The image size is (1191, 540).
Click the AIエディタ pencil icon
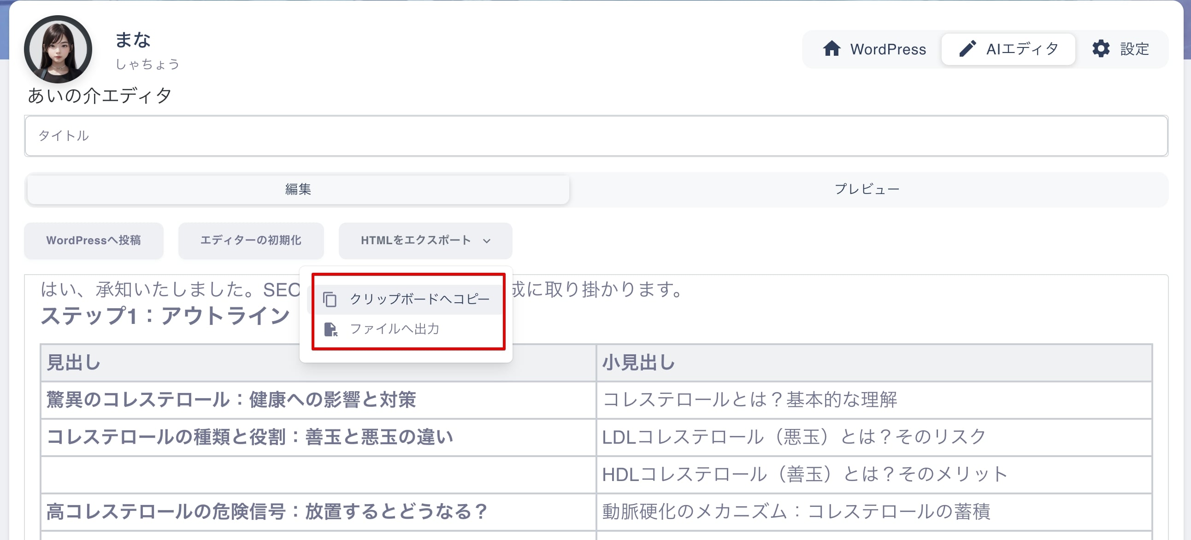(967, 49)
